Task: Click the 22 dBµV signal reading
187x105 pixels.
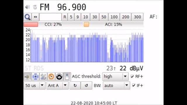Action: point(131,68)
